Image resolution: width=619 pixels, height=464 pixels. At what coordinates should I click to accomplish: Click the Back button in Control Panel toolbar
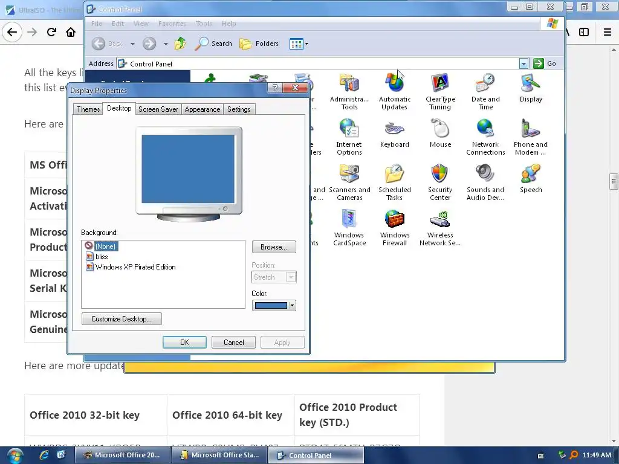[x=108, y=43]
